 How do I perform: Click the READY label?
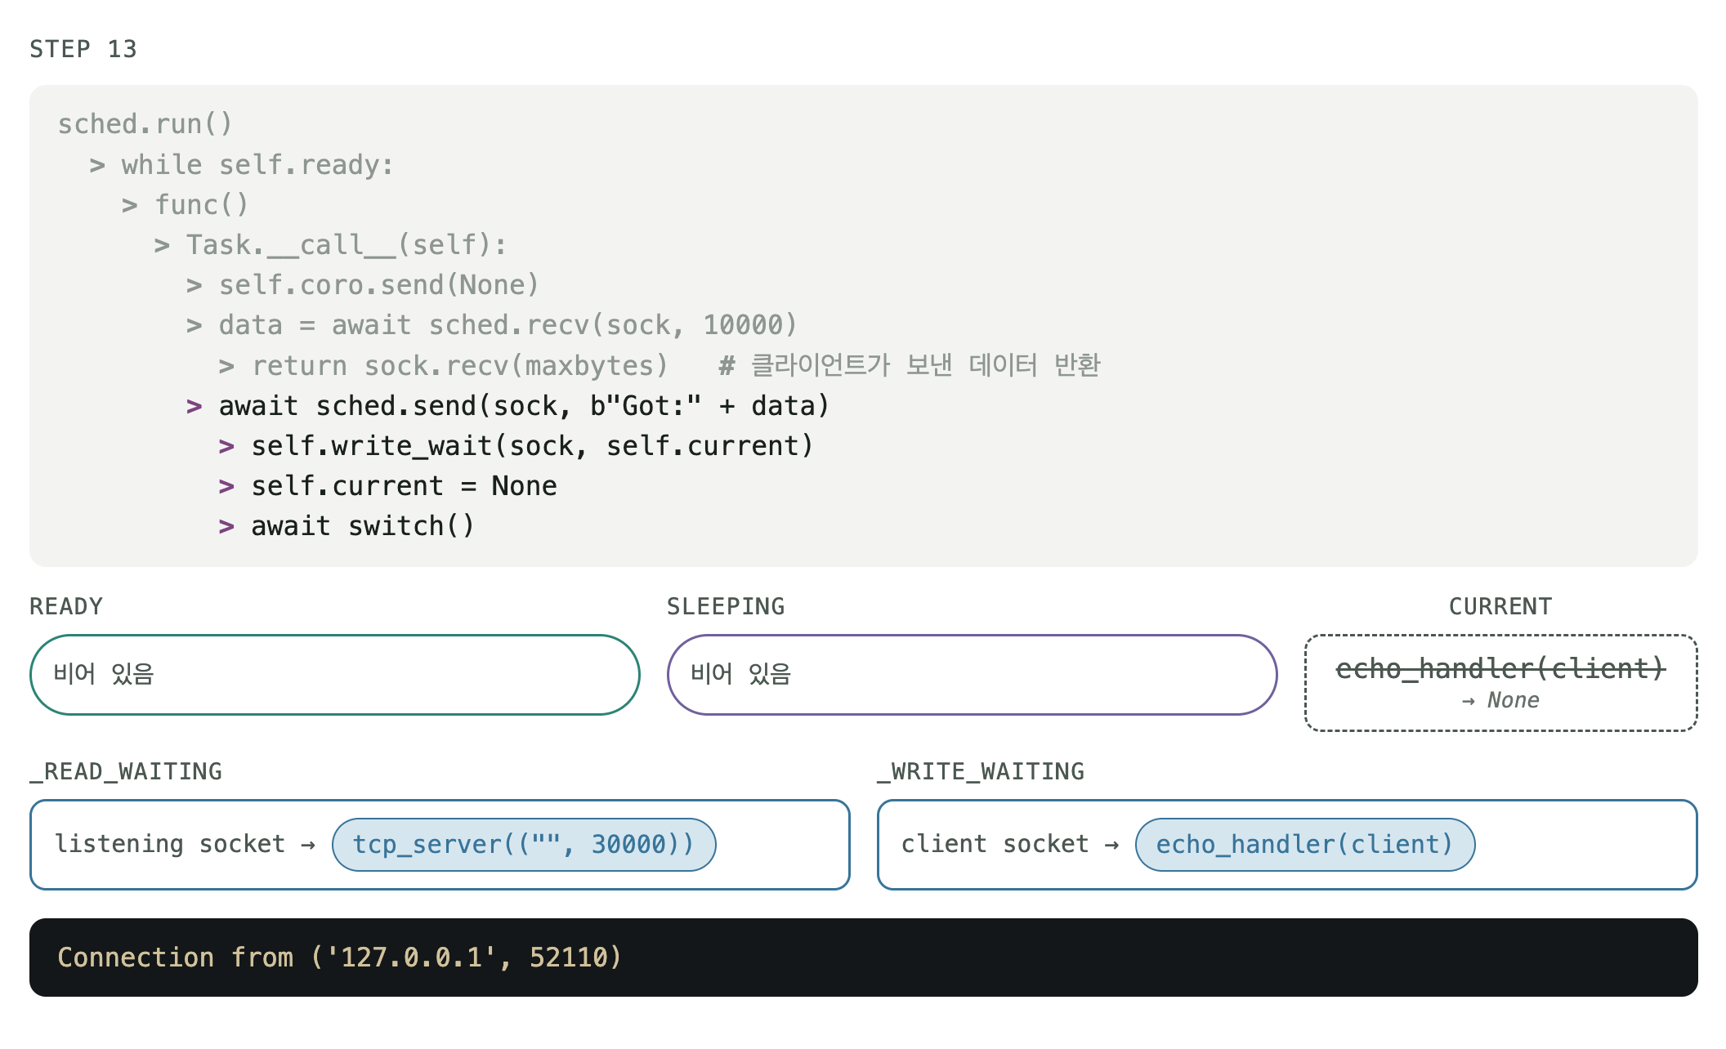pos(66,606)
